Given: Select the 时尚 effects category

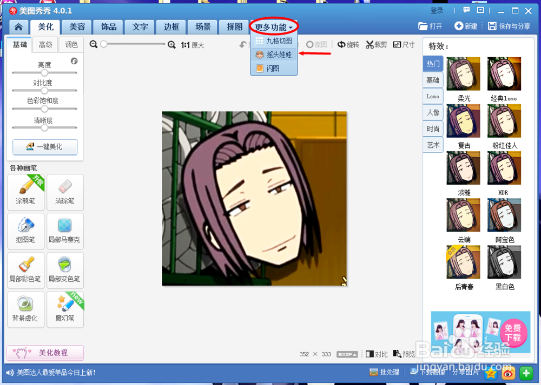Looking at the screenshot, I should point(433,129).
